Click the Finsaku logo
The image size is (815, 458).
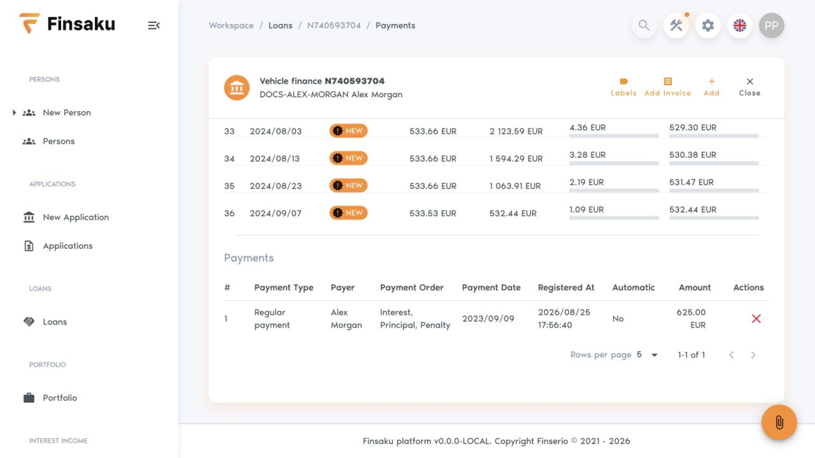[67, 24]
